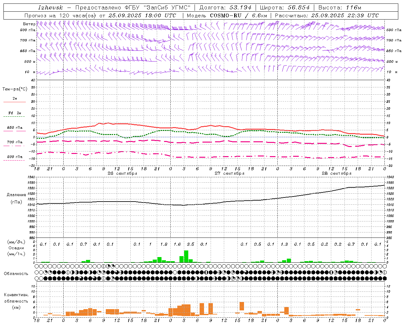Click the 3.5 precipitation total value
This screenshot has height=323, width=403.
pos(190,244)
